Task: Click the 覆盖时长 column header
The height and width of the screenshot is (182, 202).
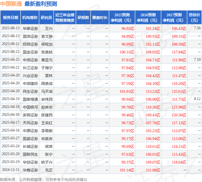Action: point(100,18)
